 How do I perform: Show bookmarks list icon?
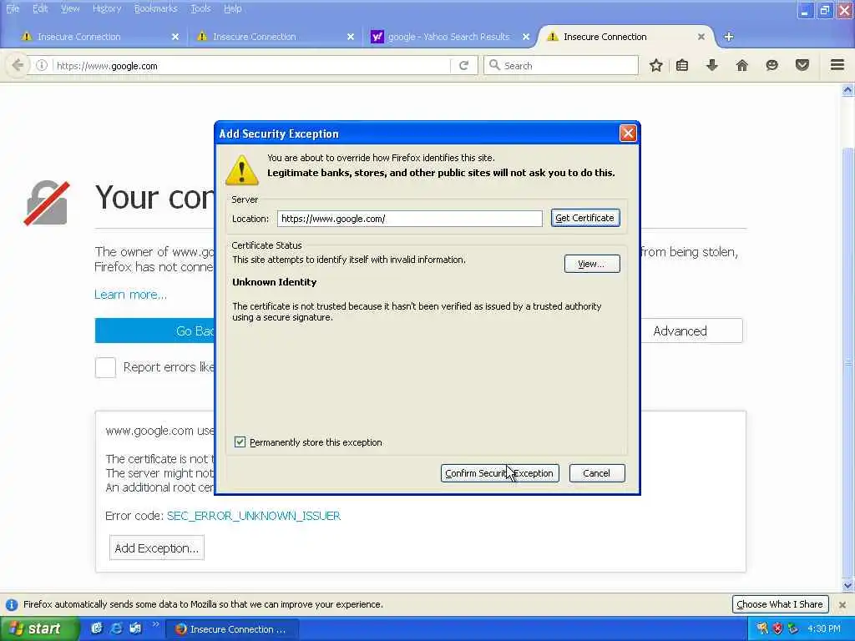click(682, 65)
